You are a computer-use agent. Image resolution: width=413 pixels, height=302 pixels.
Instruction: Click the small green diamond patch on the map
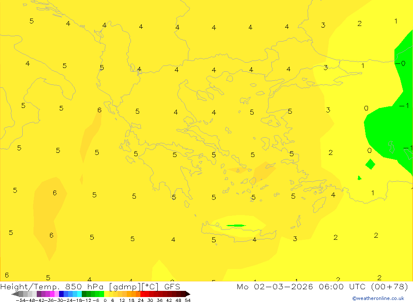click(370, 164)
